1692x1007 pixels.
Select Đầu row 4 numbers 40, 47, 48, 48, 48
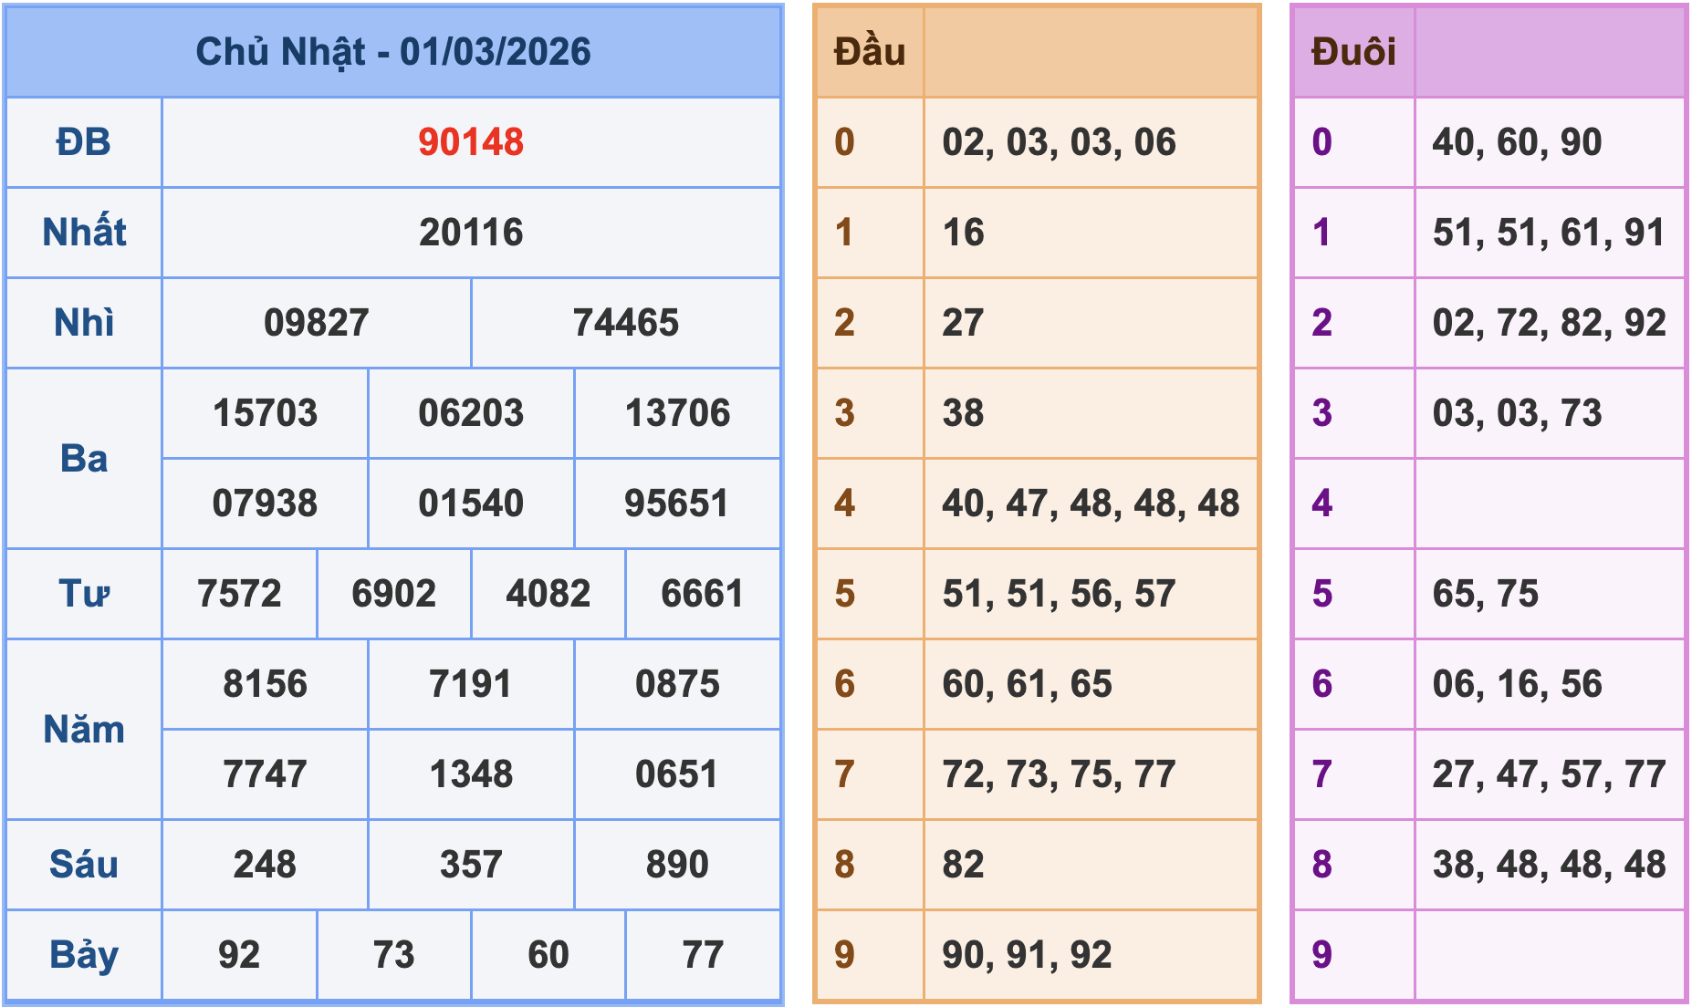1091,502
